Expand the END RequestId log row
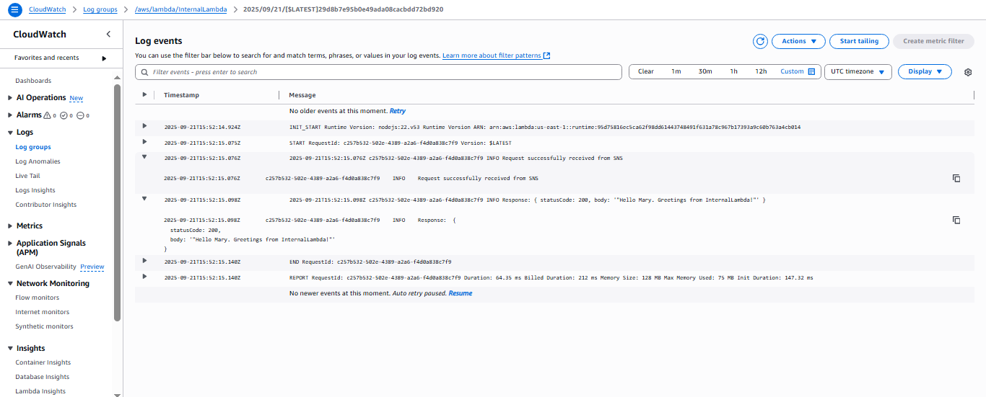The width and height of the screenshot is (986, 397). click(144, 261)
